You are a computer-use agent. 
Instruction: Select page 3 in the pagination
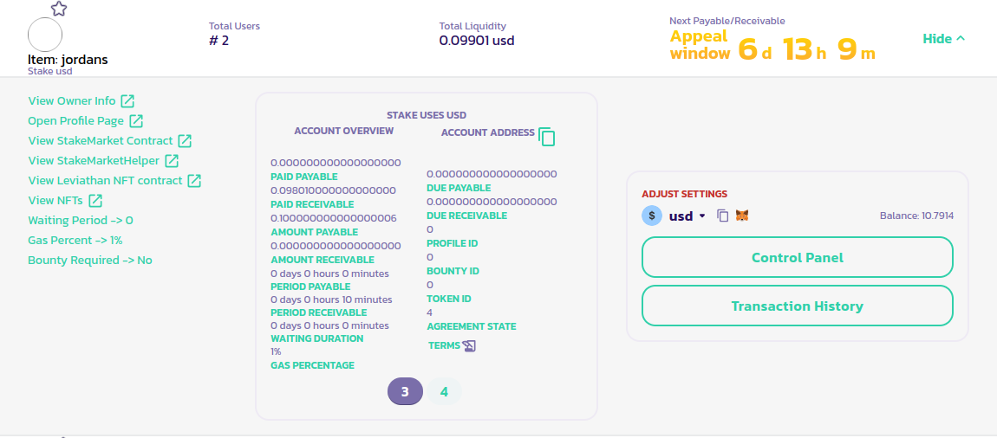[x=405, y=391]
